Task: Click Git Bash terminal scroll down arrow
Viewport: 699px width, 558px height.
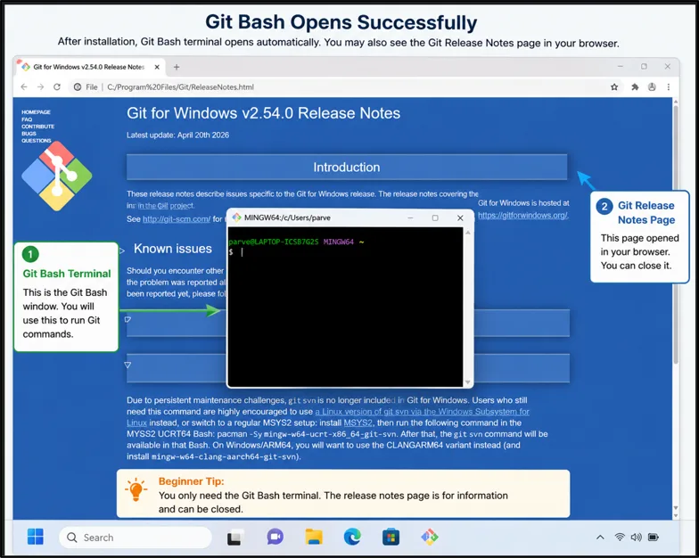Action: point(467,382)
